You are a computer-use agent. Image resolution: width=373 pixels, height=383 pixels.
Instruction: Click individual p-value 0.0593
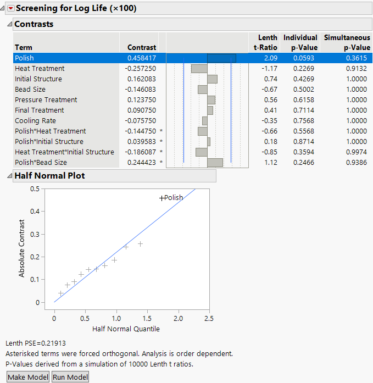304,58
